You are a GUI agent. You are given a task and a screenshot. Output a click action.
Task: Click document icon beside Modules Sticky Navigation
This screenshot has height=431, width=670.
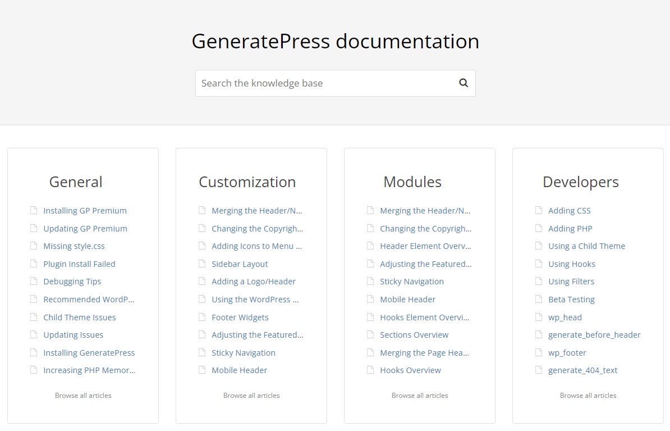click(370, 281)
